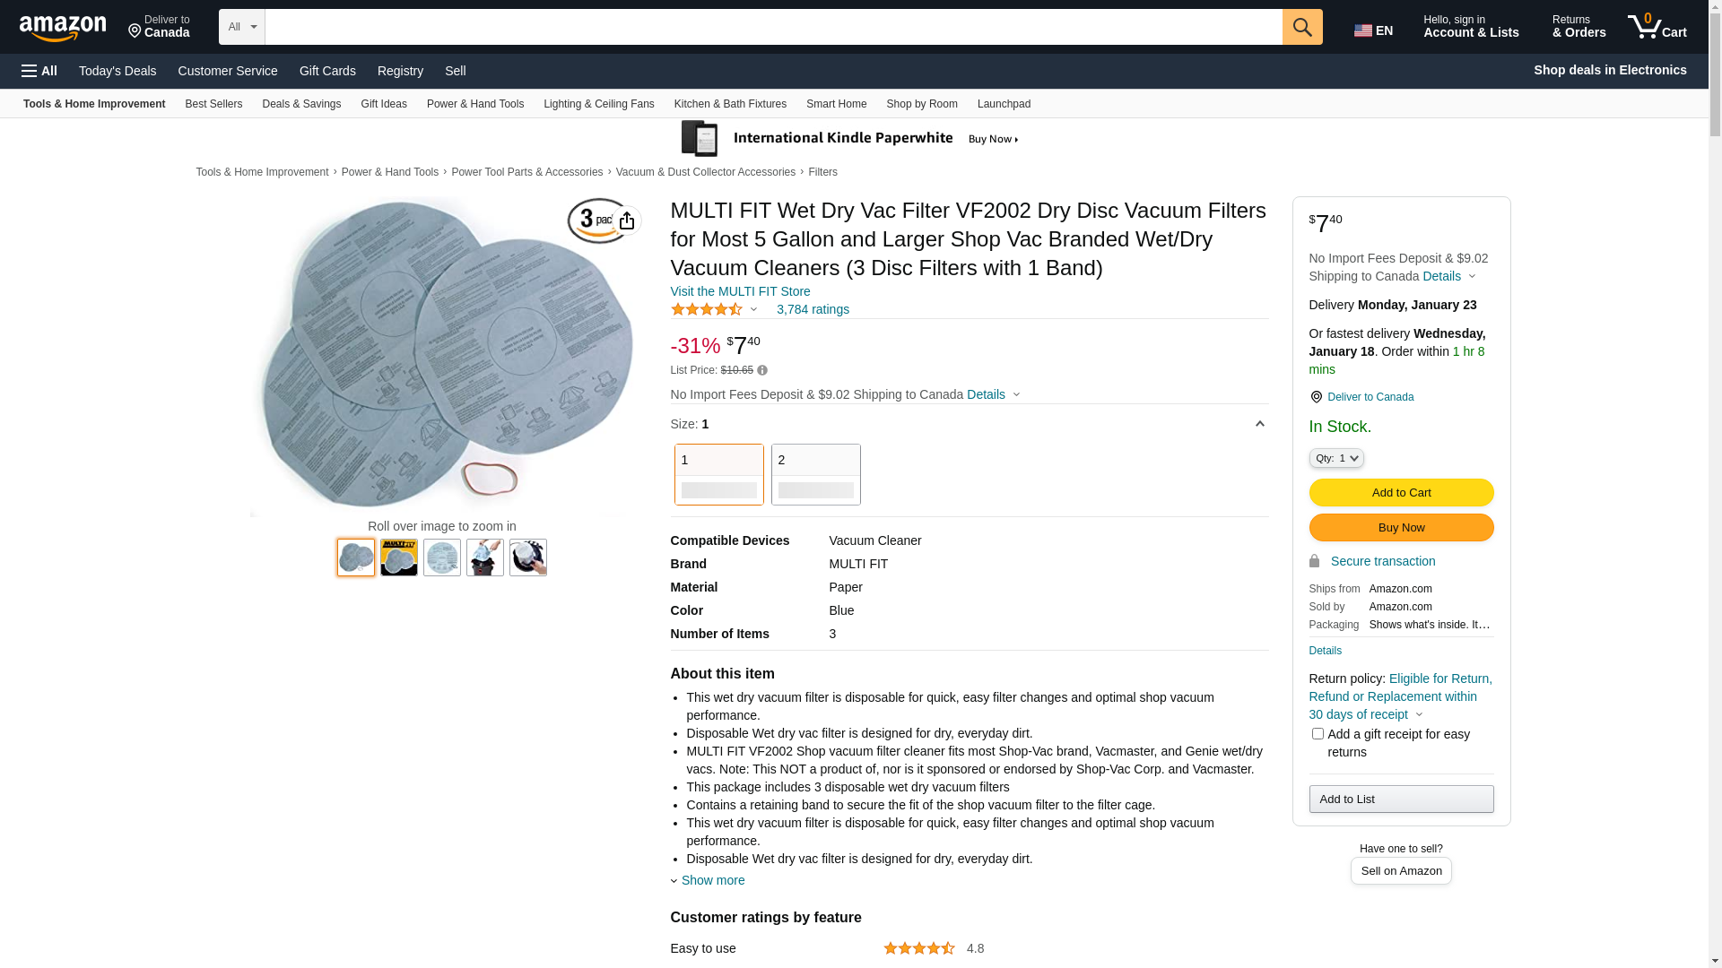Viewport: 1722px width, 968px height.
Task: Select the second product thumbnail image
Action: (399, 557)
